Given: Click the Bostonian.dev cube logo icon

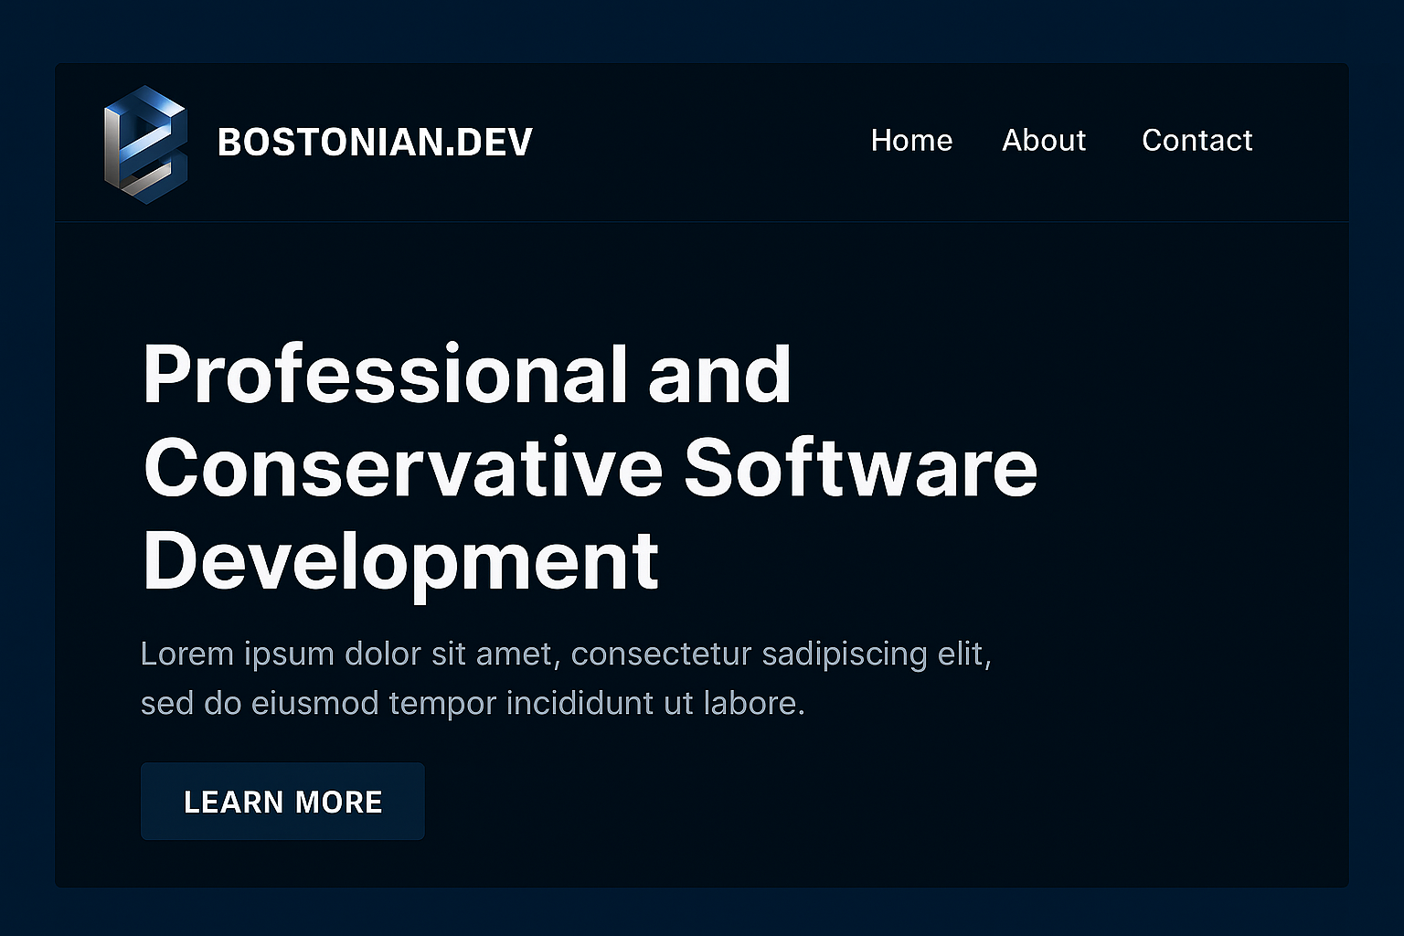Looking at the screenshot, I should tap(145, 144).
